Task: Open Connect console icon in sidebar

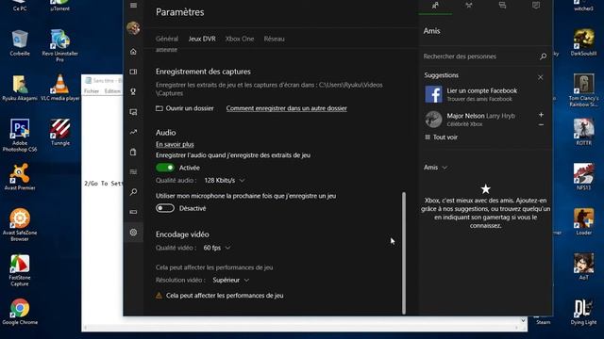Action: (133, 212)
